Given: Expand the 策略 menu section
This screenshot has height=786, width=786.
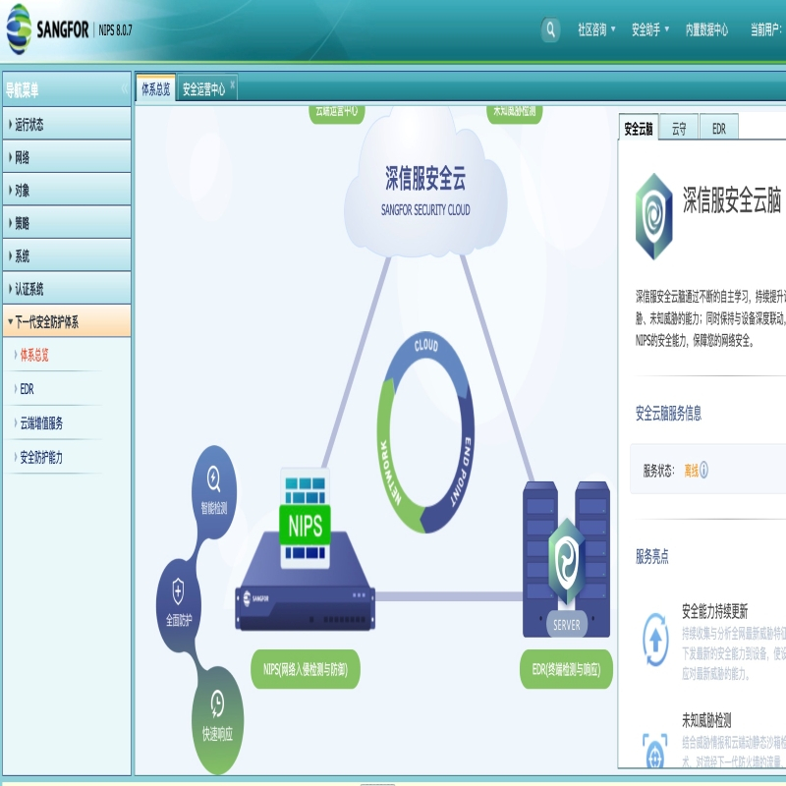Looking at the screenshot, I should coord(67,223).
